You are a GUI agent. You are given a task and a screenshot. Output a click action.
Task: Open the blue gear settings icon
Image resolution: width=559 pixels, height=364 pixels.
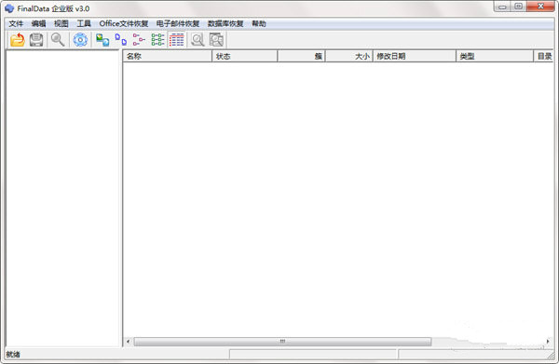click(80, 40)
